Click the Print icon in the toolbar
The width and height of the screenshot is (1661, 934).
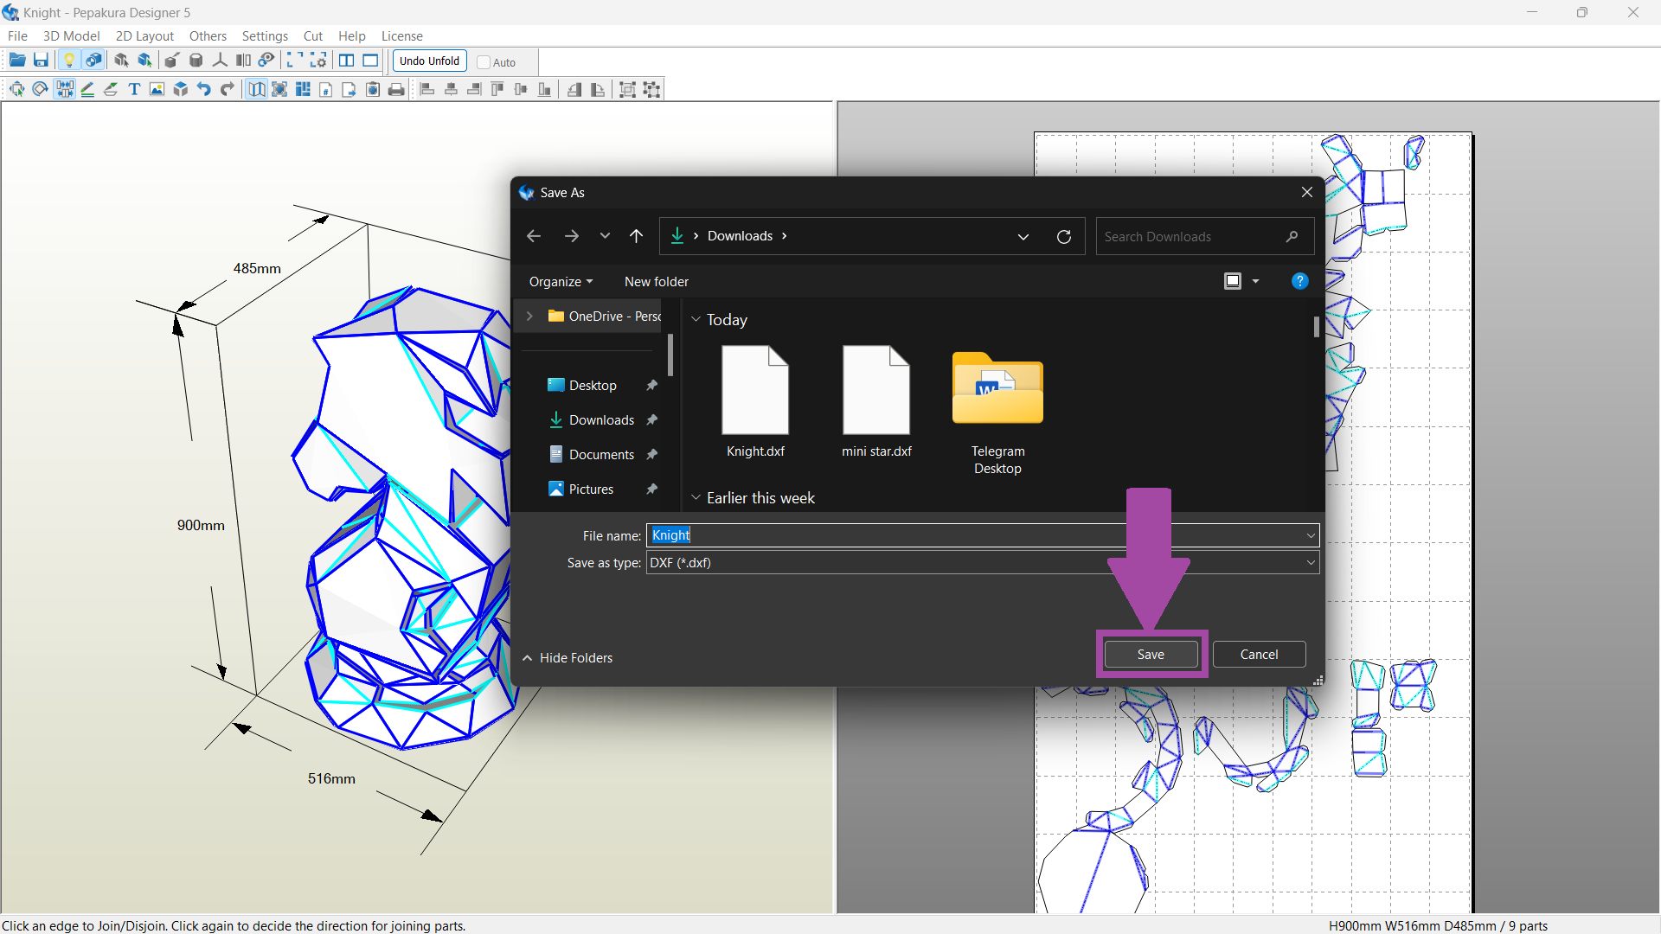(396, 89)
